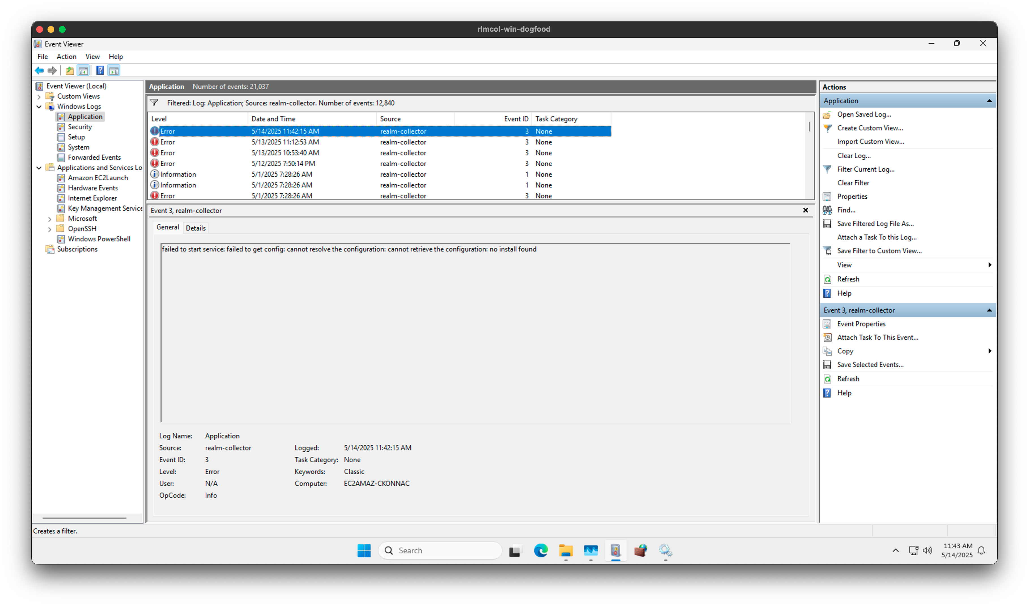Collapse Applications and Services Logs node
The image size is (1029, 606).
39,168
